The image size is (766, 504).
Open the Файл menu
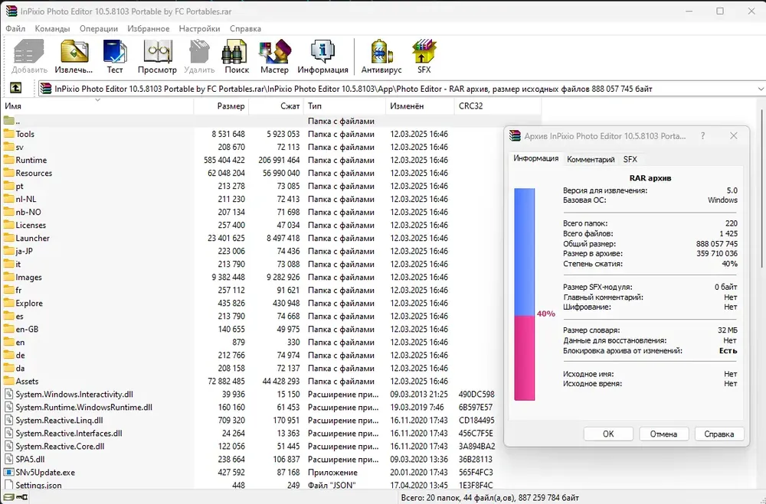[15, 29]
